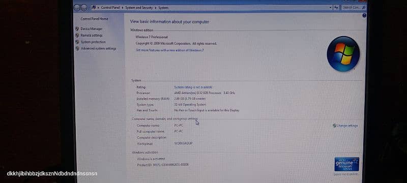Open Advanced system settings
407x183 pixels.
[98, 48]
